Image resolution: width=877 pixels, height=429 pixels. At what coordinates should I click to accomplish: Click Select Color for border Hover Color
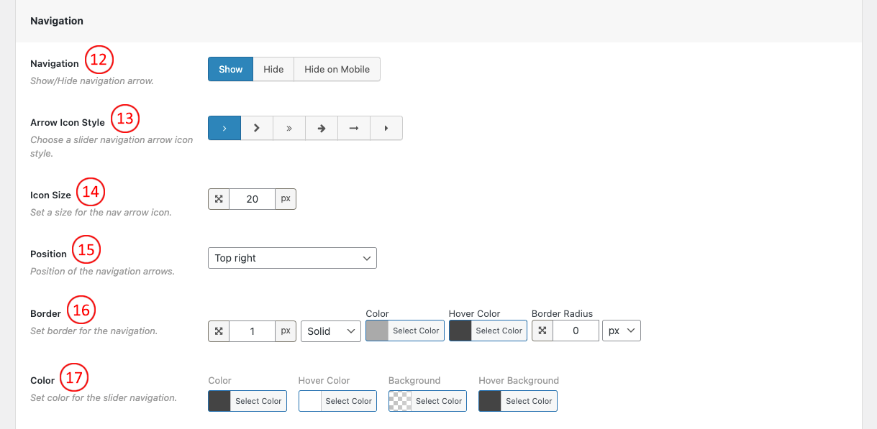click(499, 331)
